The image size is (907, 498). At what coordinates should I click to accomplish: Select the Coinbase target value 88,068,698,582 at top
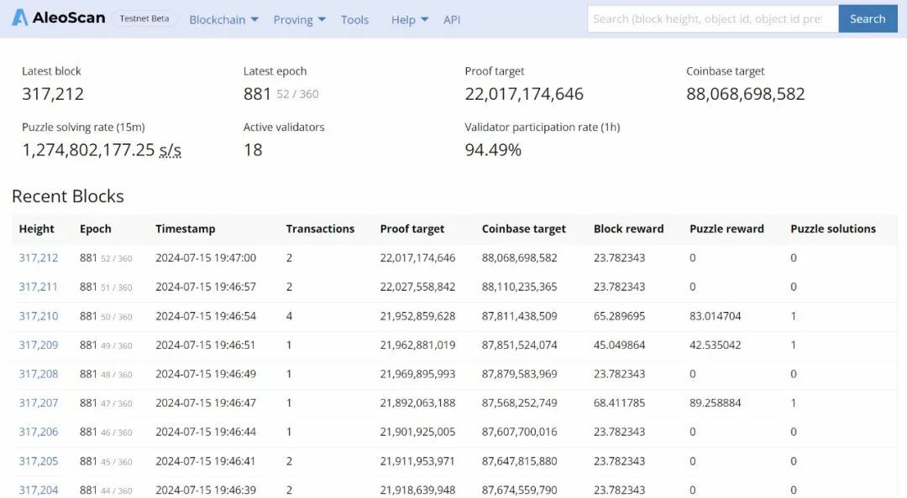point(745,94)
